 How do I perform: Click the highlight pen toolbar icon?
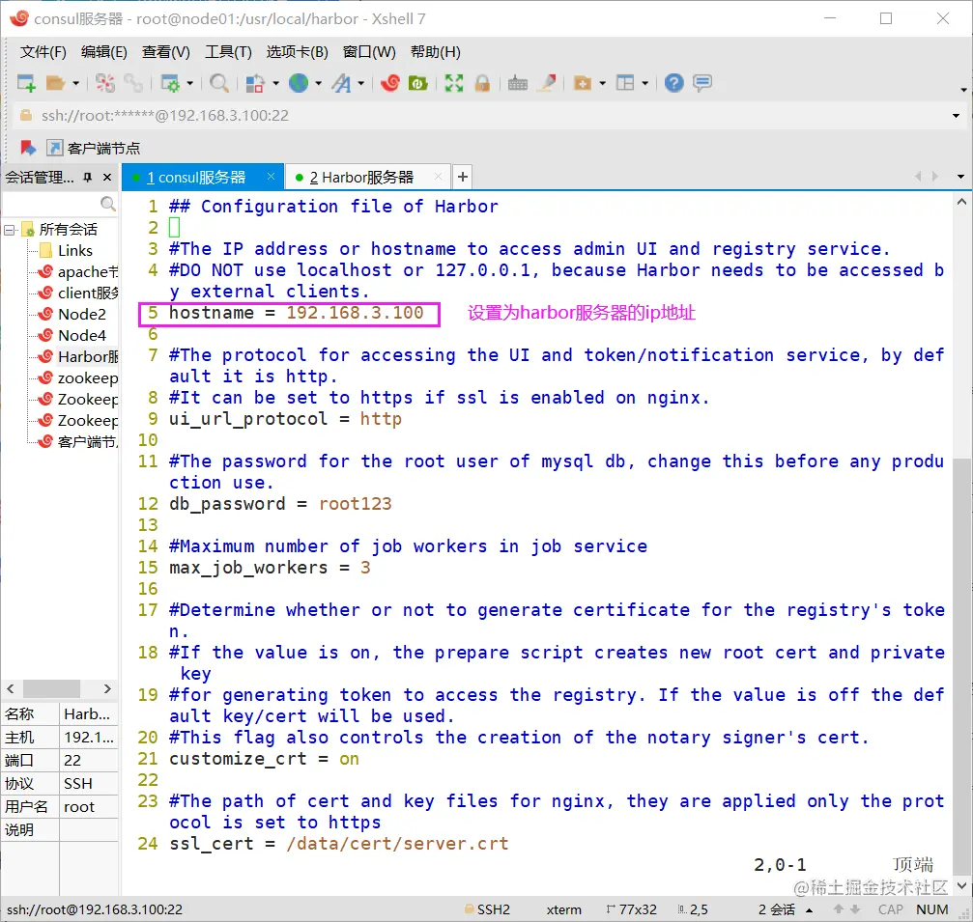coord(547,82)
